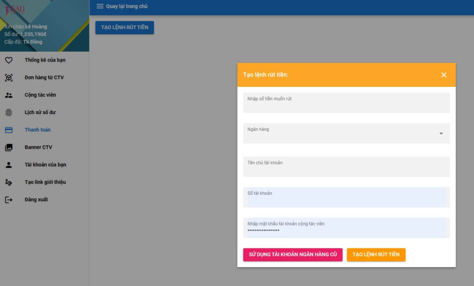
Task: Select Thanh toán in the sidebar
Action: (x=44, y=130)
